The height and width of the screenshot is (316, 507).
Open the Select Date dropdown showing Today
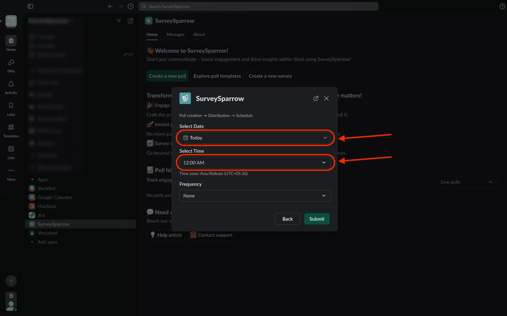pos(255,138)
